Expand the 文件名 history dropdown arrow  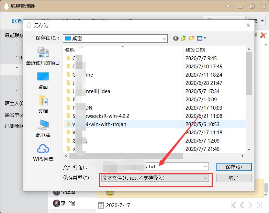click(205, 167)
